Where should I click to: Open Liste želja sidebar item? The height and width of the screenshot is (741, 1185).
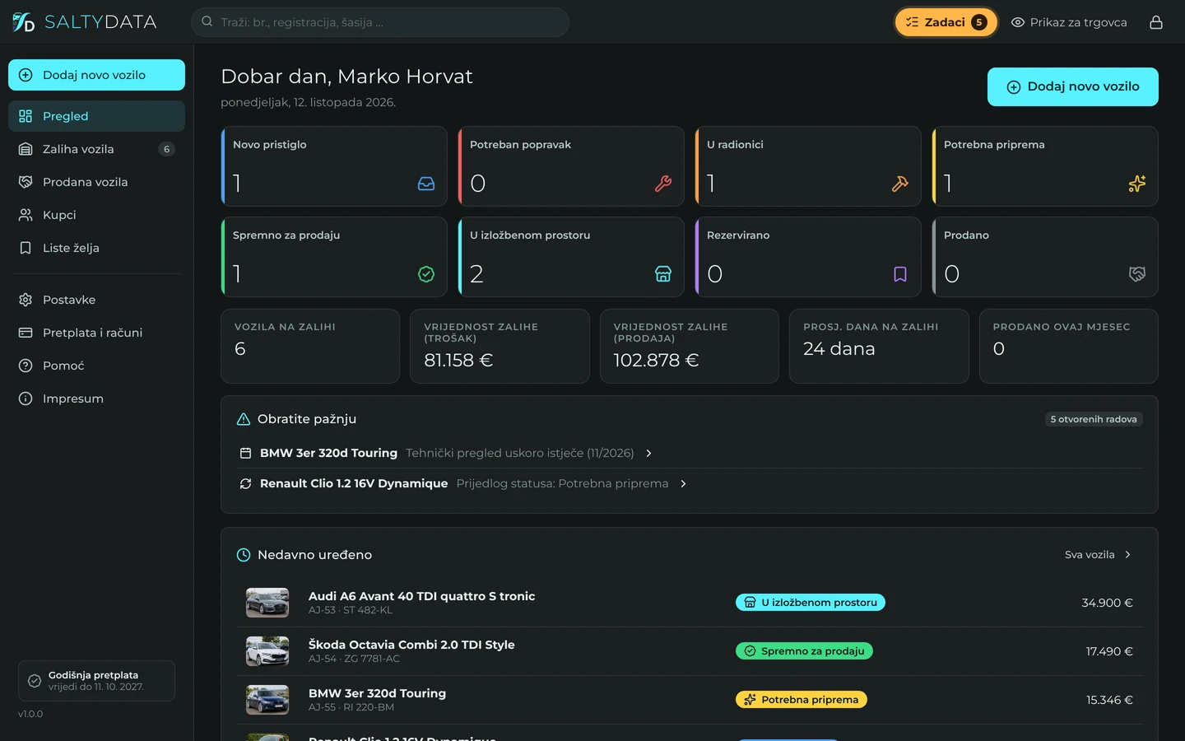click(x=96, y=248)
